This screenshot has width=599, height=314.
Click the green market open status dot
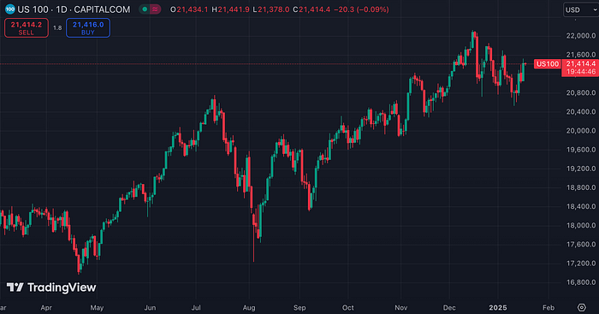pyautogui.click(x=145, y=9)
